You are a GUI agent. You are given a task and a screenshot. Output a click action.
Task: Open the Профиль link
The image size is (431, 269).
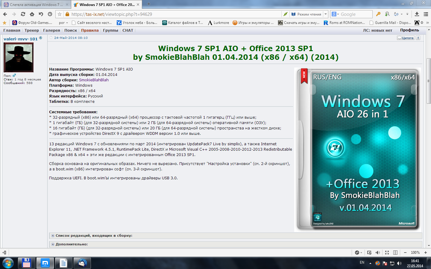409,30
